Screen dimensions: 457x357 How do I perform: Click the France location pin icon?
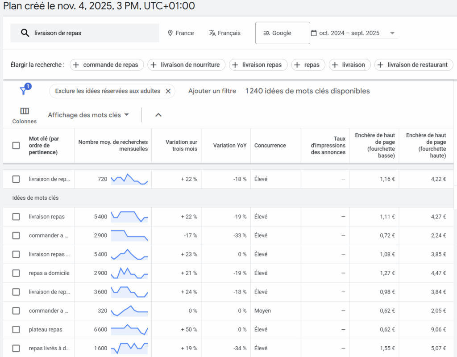click(170, 33)
